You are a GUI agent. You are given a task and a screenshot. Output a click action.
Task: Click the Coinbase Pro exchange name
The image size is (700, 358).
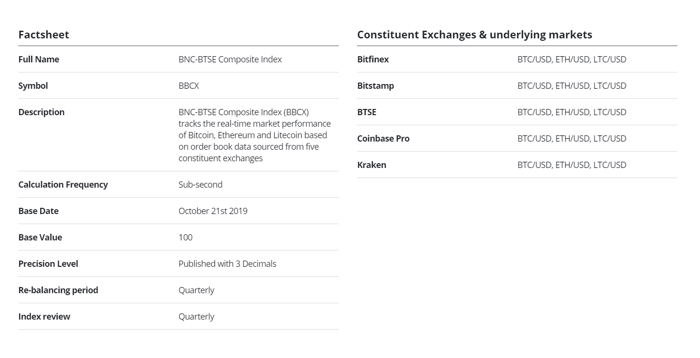pyautogui.click(x=383, y=139)
